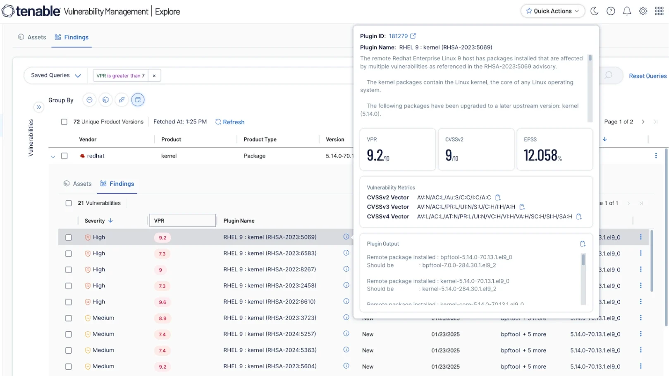Viewport: 669px width, 376px height.
Task: Open the notifications bell
Action: pyautogui.click(x=627, y=11)
